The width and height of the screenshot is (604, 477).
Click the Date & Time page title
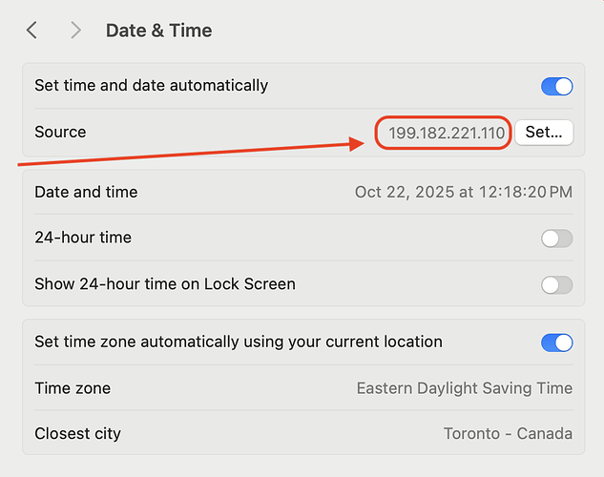point(158,31)
